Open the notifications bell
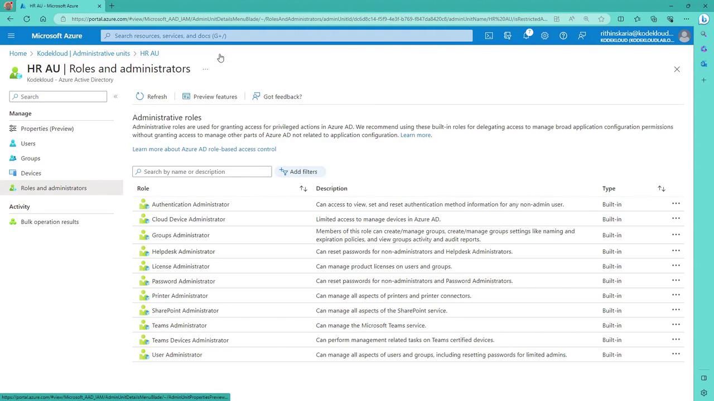Viewport: 714px width, 401px height. [526, 36]
